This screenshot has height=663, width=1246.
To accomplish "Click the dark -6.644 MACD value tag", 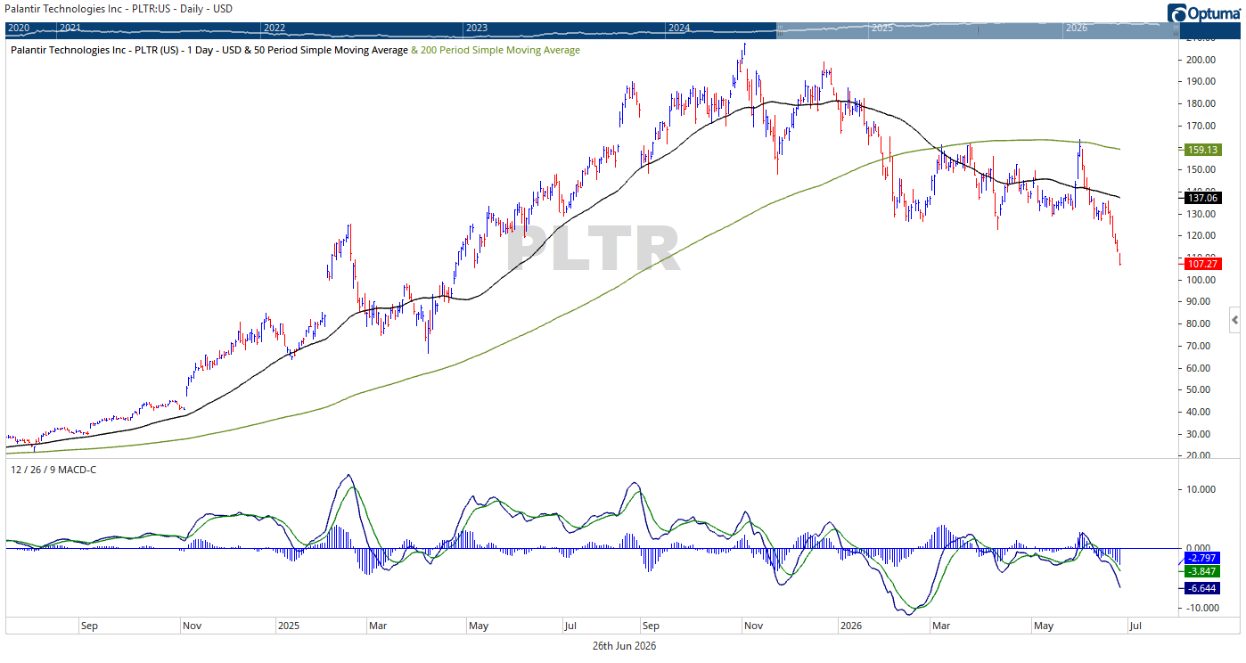I will pyautogui.click(x=1201, y=588).
